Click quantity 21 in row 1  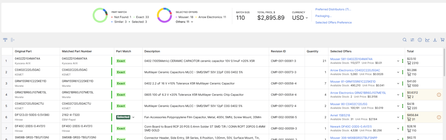click(x=324, y=61)
